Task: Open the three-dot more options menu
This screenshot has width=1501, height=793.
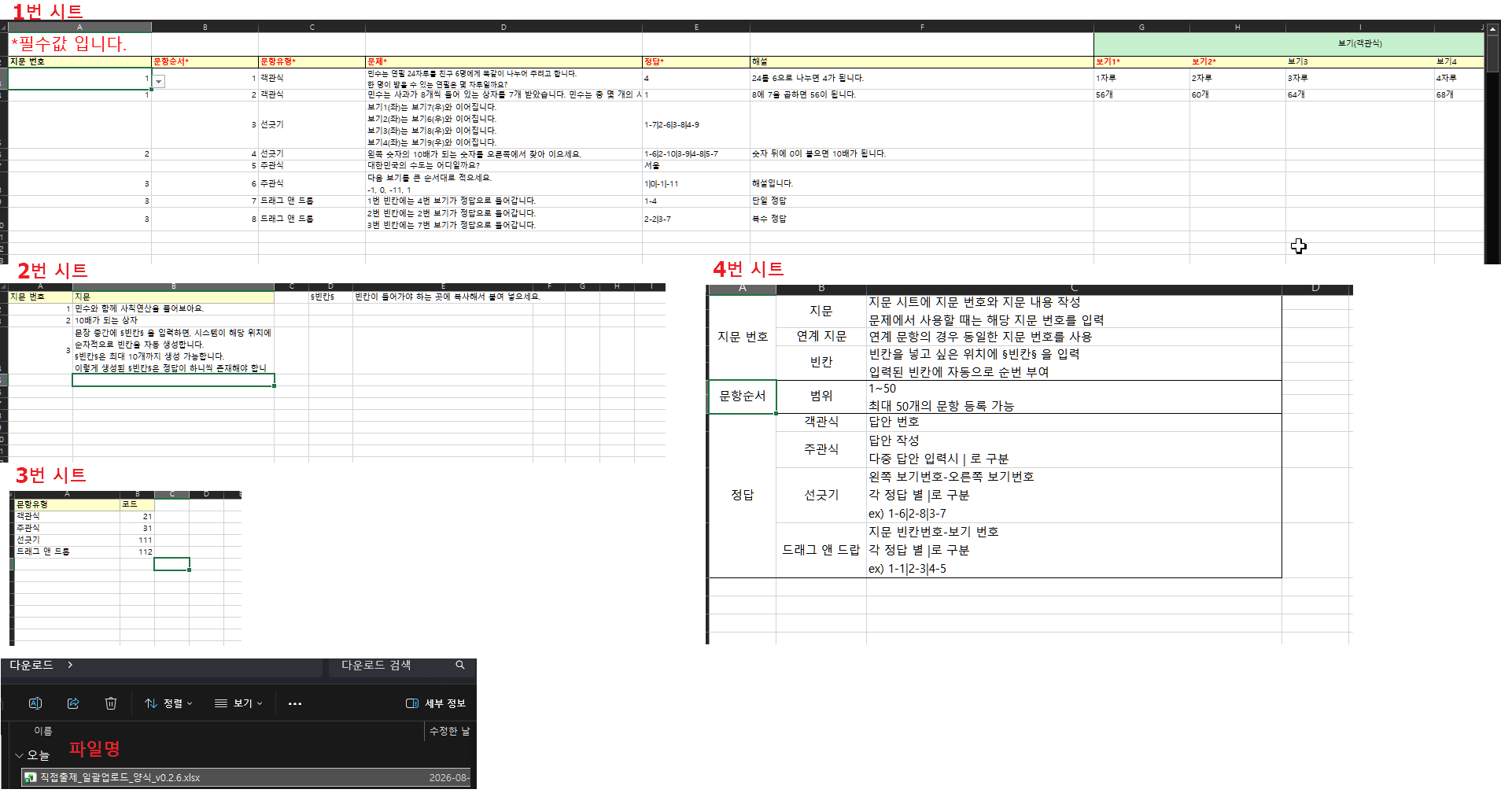Action: (295, 703)
